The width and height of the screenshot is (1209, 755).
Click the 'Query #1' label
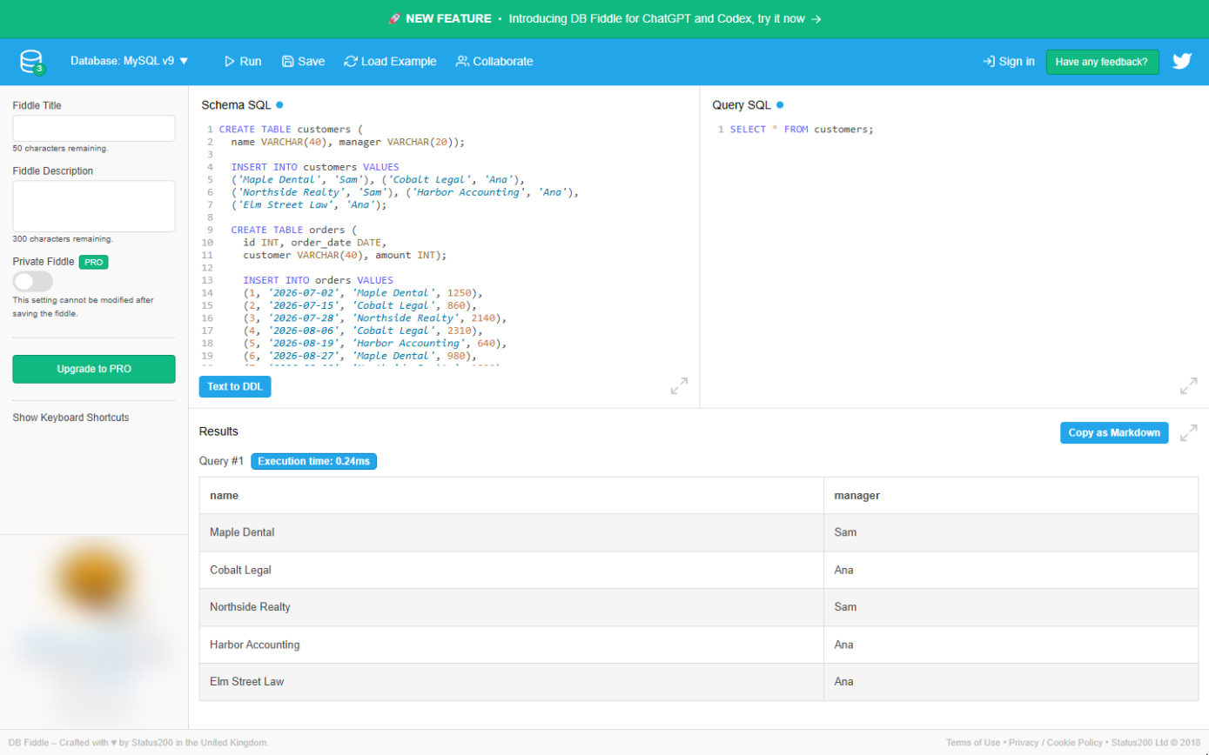[221, 461]
